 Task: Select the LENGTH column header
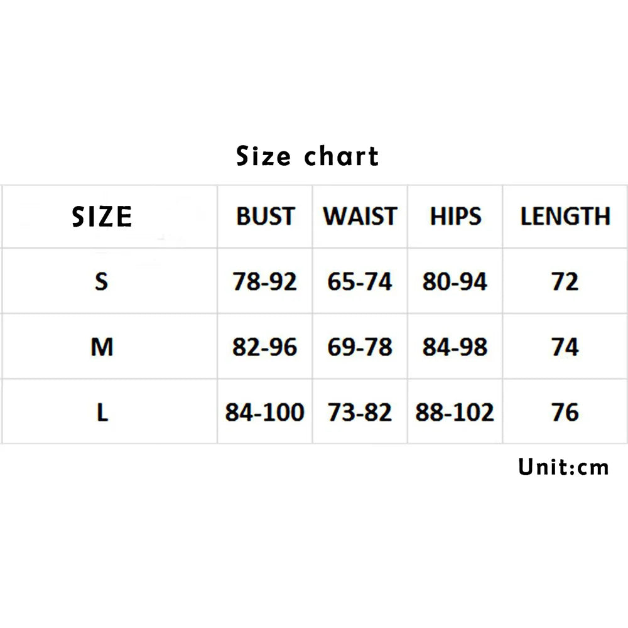click(565, 217)
